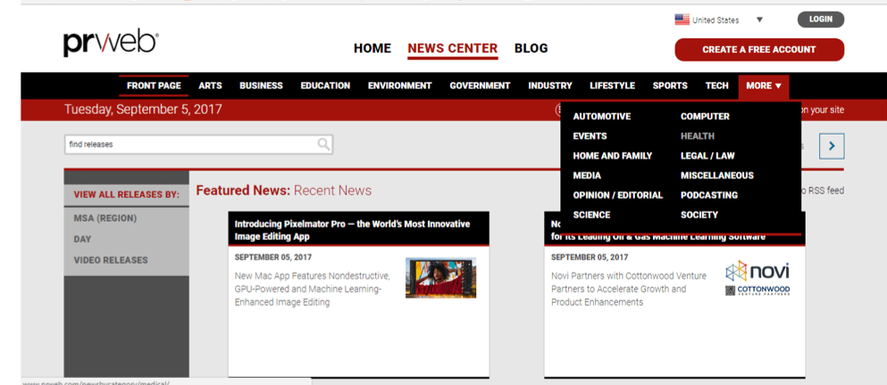Open the LIFESTYLE category
This screenshot has width=887, height=385.
[x=613, y=86]
